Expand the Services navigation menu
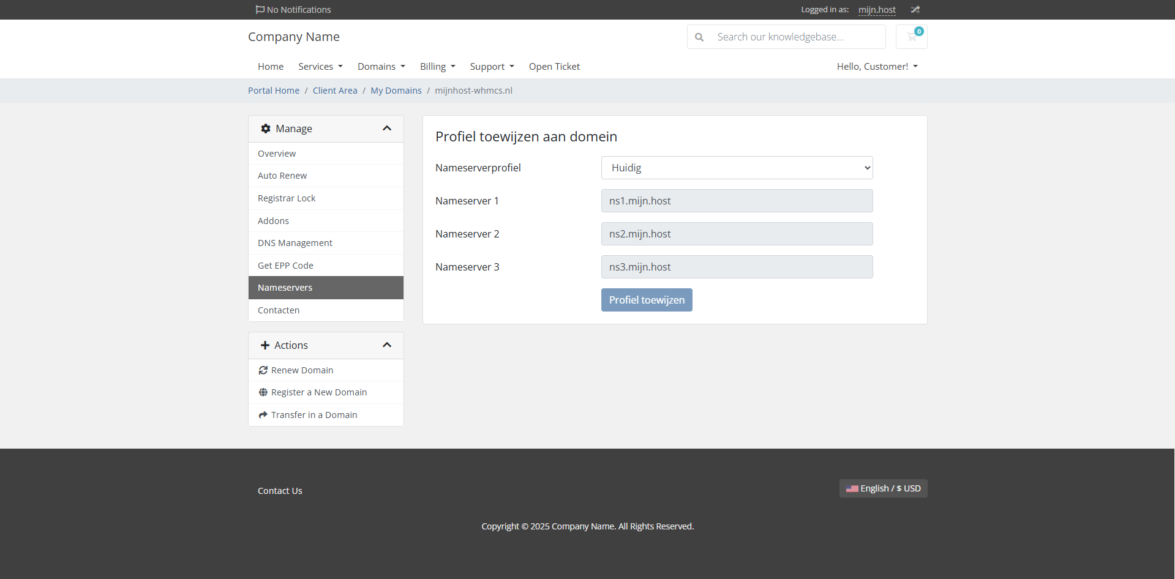Image resolution: width=1175 pixels, height=579 pixels. tap(320, 67)
